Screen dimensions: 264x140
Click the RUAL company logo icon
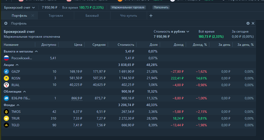pyautogui.click(x=6, y=85)
